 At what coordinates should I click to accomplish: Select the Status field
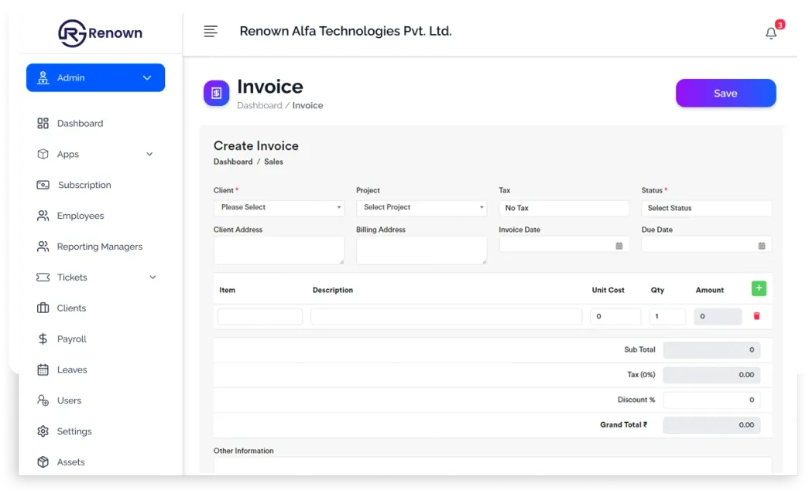pyautogui.click(x=706, y=208)
